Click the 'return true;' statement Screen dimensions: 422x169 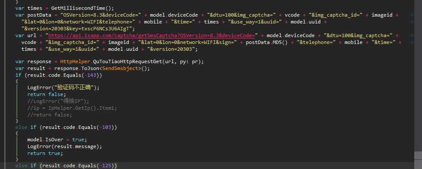[45, 153]
